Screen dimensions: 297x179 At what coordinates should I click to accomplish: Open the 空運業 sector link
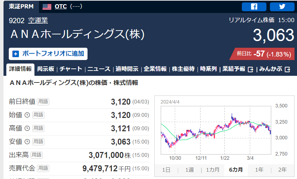[38, 20]
